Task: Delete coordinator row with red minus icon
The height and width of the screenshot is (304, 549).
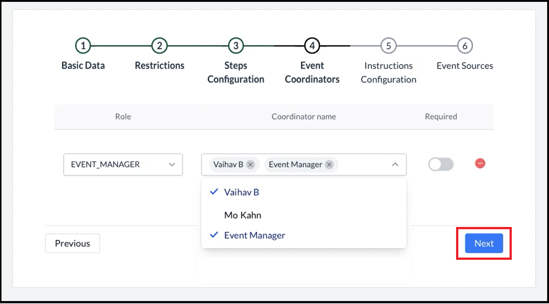Action: [x=480, y=163]
